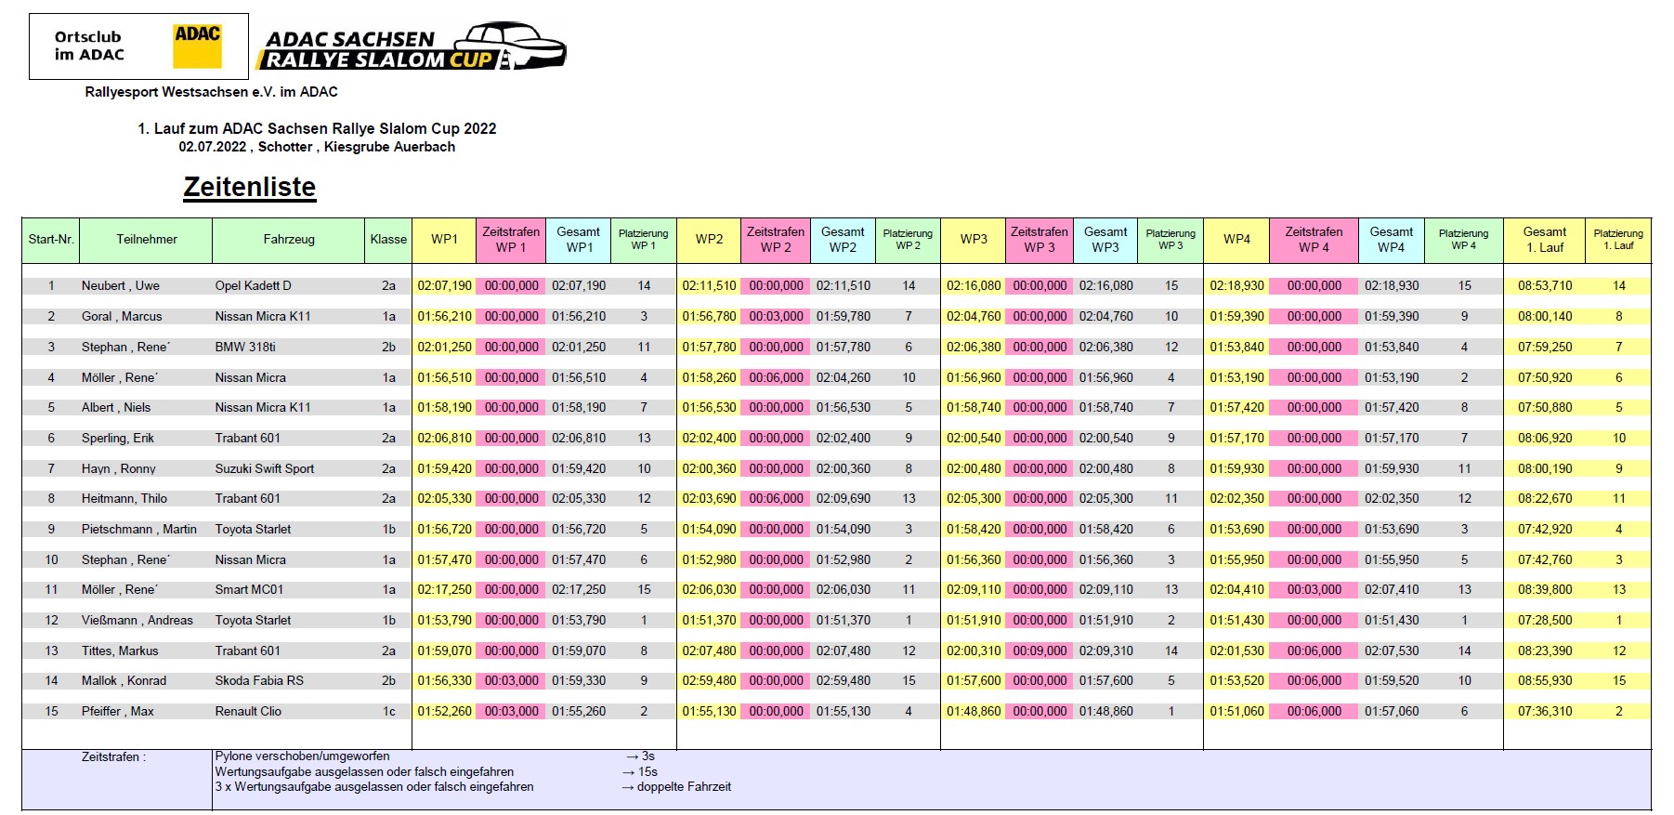The image size is (1674, 815).
Task: Click the "→ 15s" penalty value
Action: pos(640,772)
